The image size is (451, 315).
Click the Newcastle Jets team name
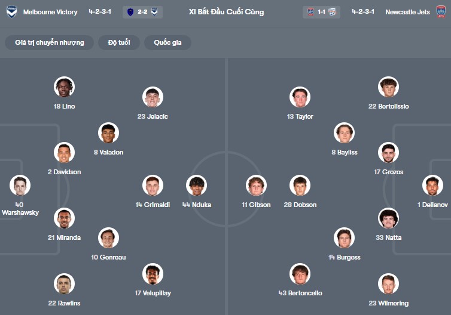(407, 12)
